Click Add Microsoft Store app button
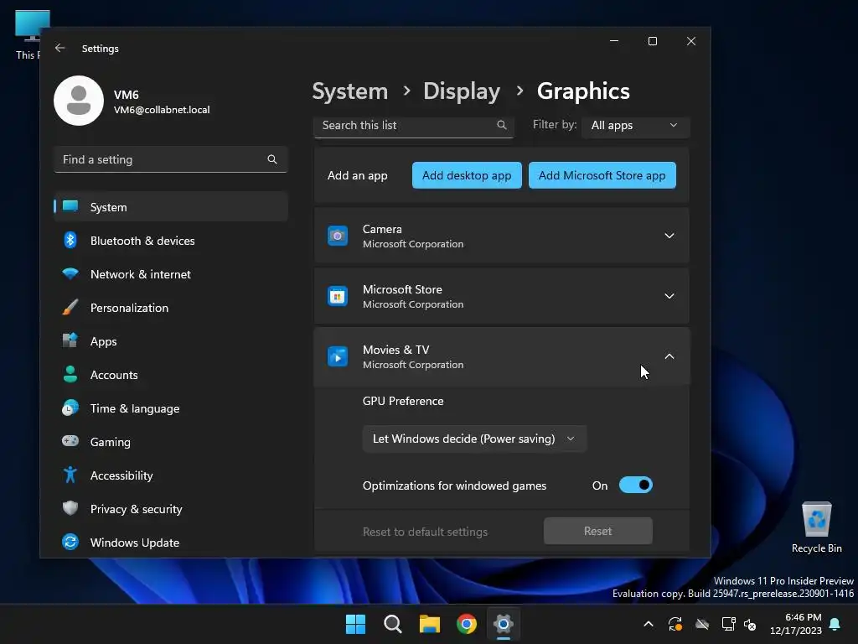Screen dimensions: 858x644 point(602,175)
